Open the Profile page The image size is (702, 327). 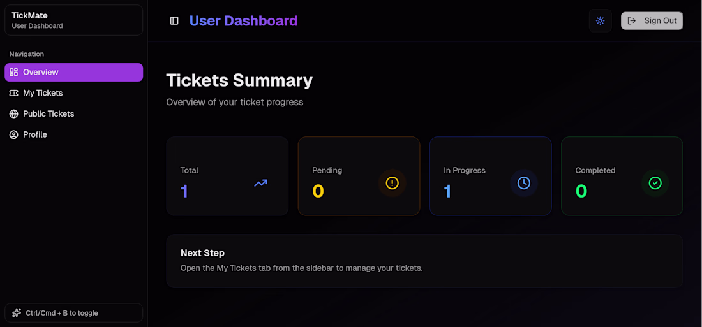74,134
